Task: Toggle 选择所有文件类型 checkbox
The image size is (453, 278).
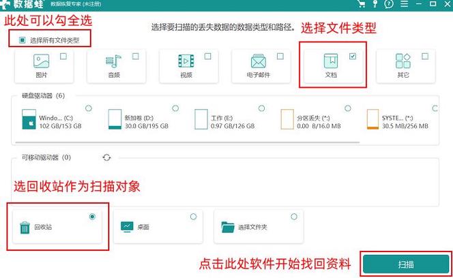Action: click(x=23, y=40)
